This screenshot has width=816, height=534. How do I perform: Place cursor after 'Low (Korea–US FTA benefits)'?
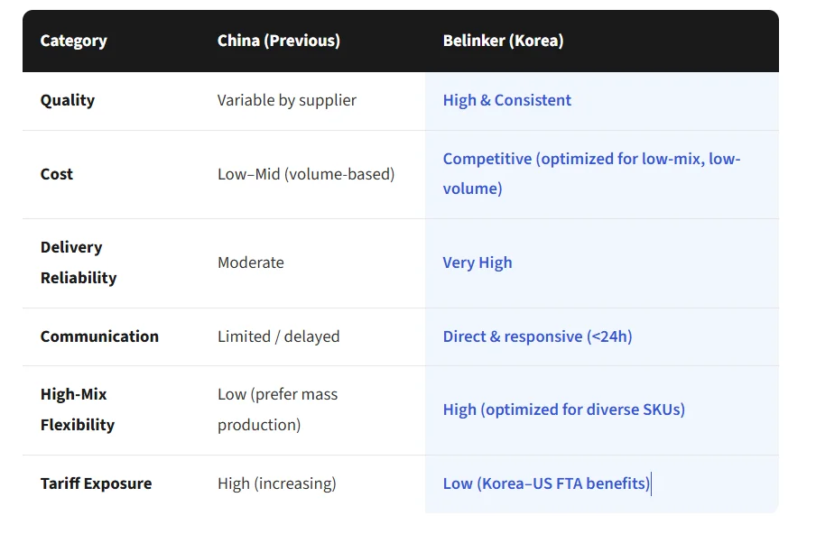tap(650, 483)
